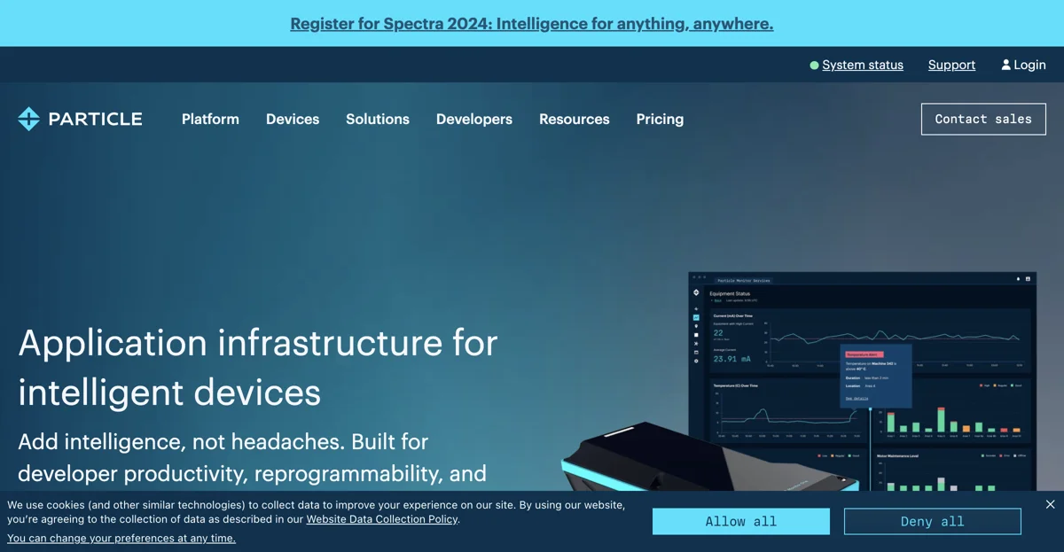
Task: Open the Solutions menu
Action: tap(378, 119)
